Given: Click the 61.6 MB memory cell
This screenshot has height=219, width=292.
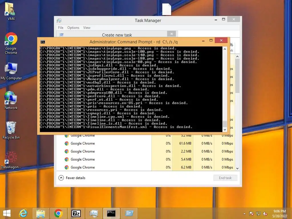Looking at the screenshot, I should tap(183, 143).
